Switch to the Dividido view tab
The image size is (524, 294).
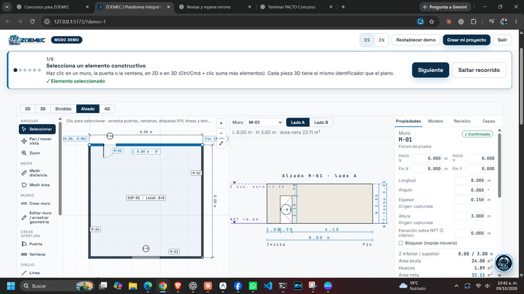pos(63,109)
